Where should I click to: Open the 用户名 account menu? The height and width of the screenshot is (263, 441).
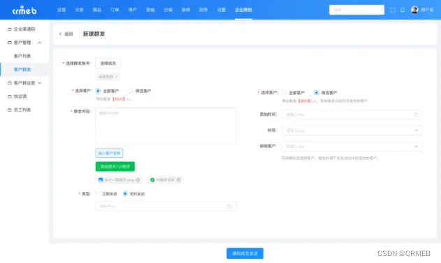pyautogui.click(x=427, y=10)
